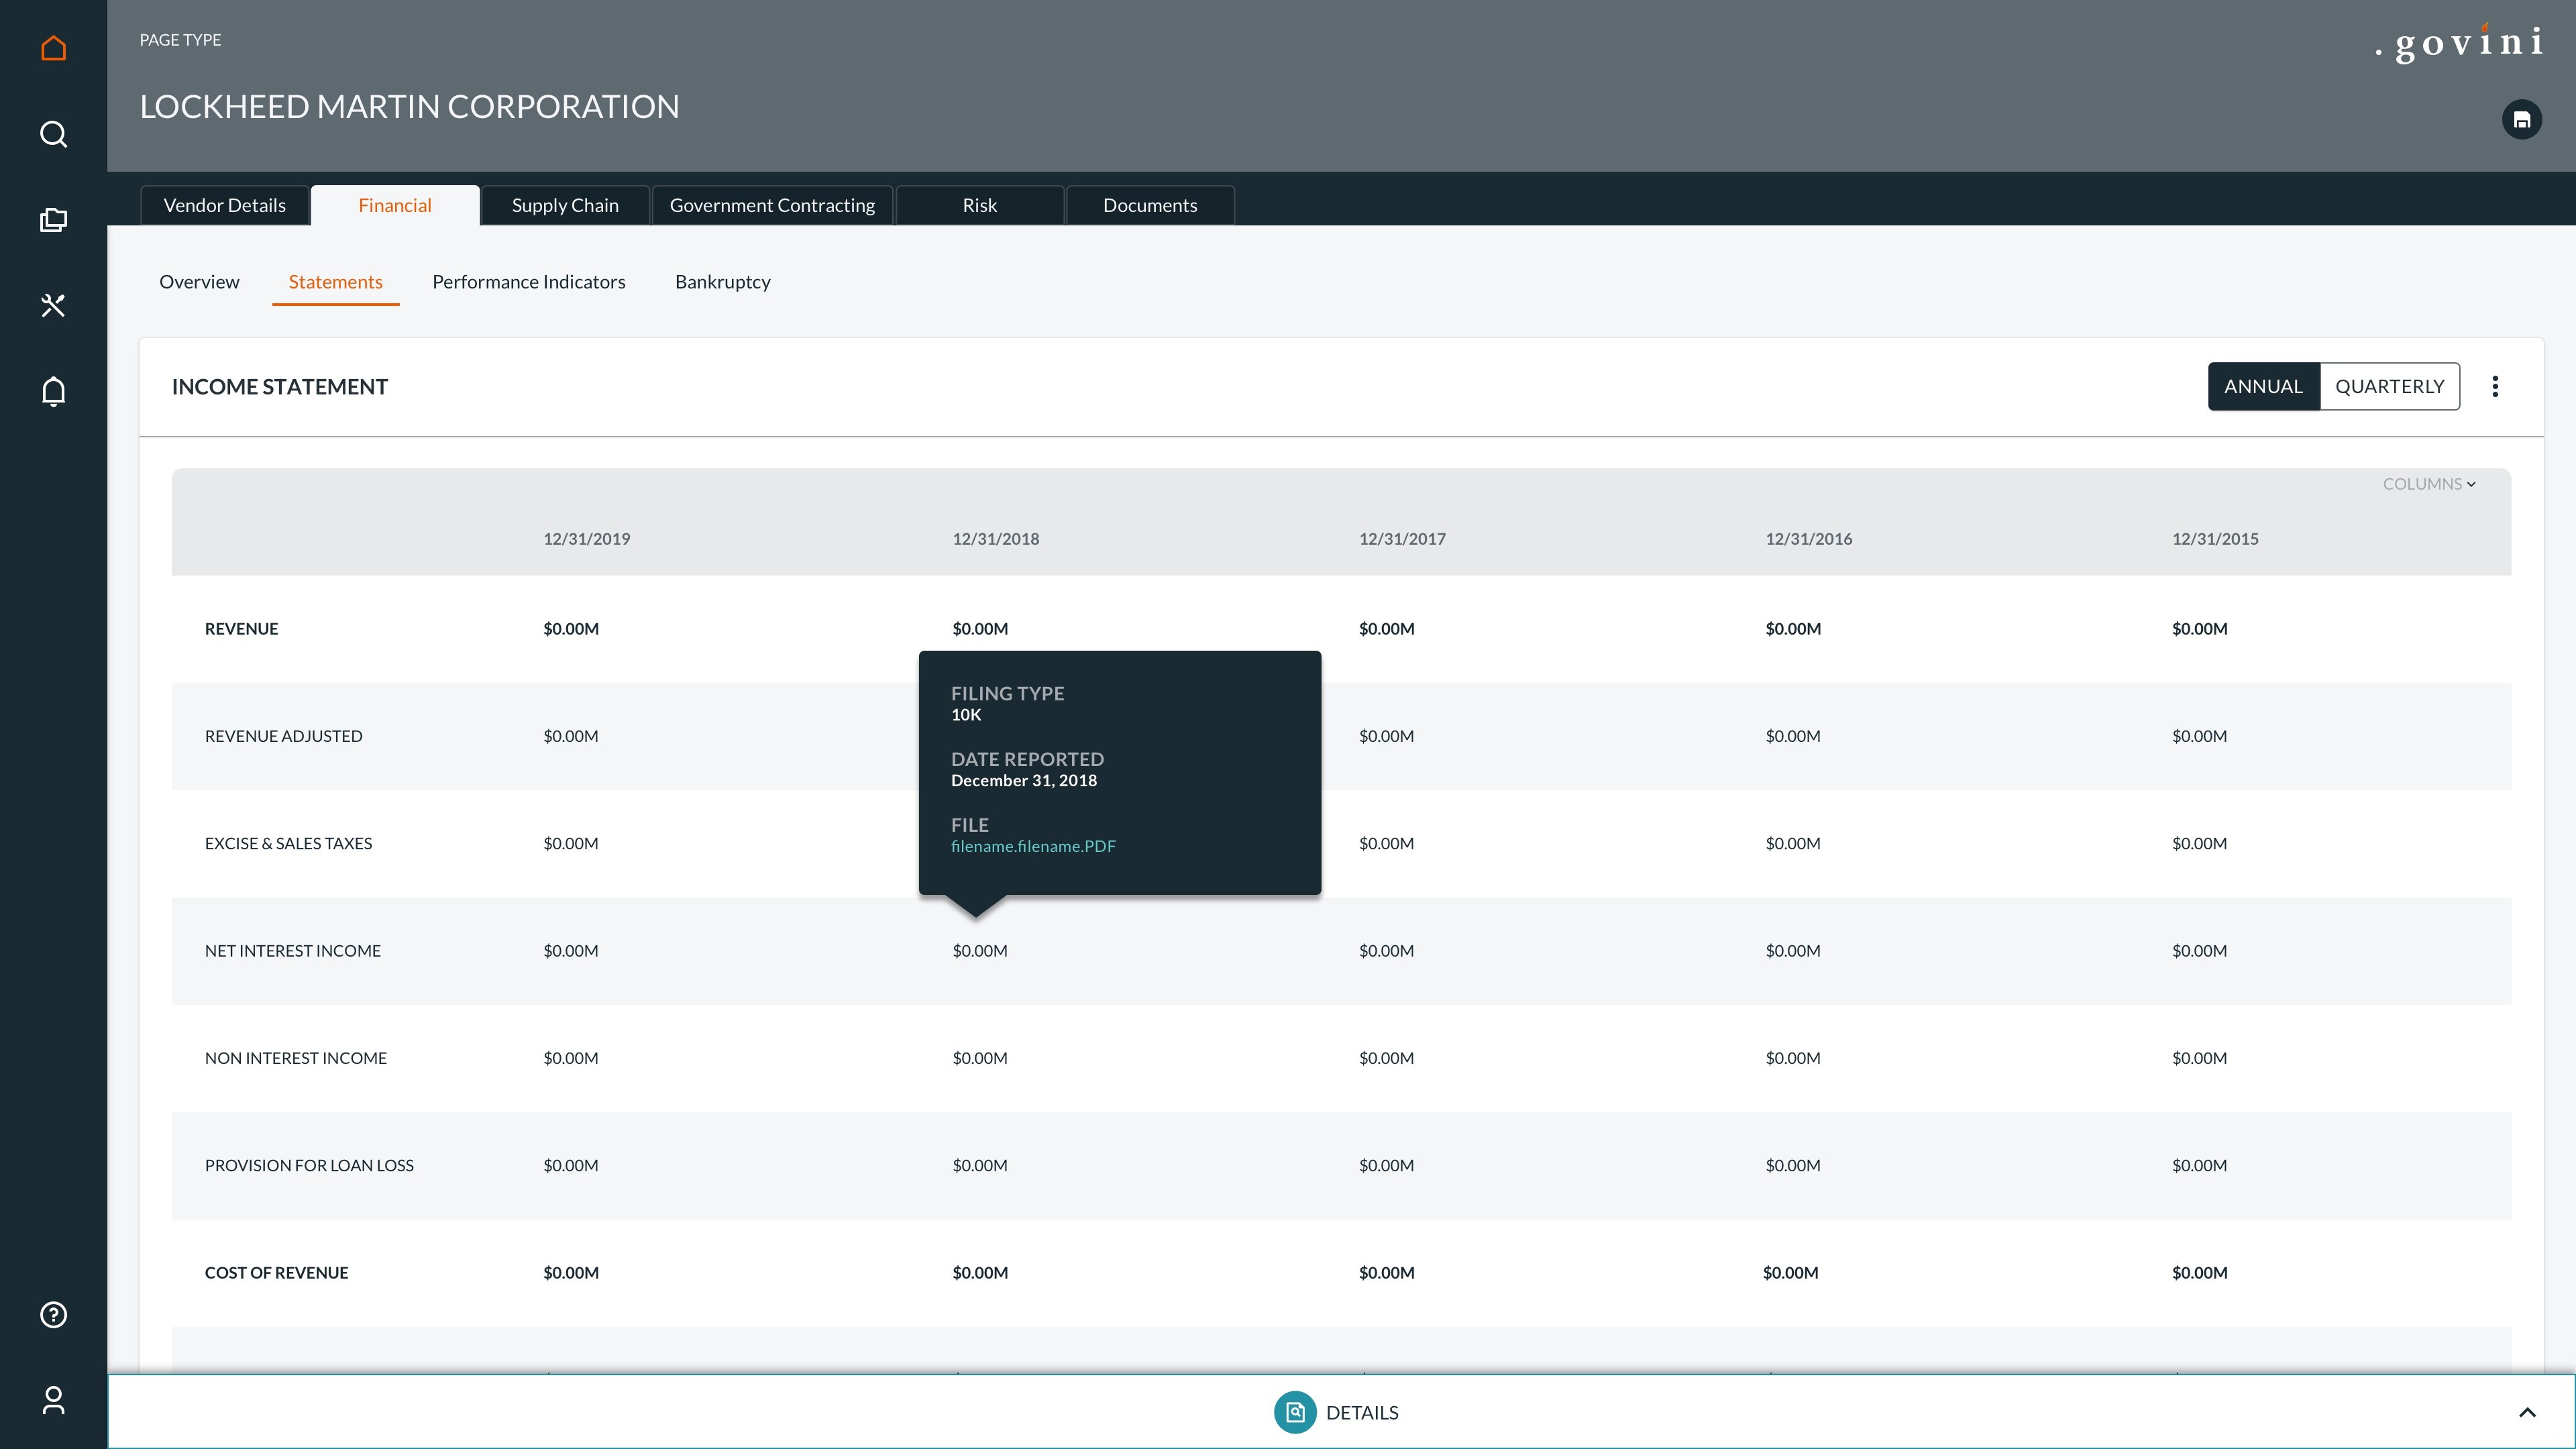The width and height of the screenshot is (2576, 1449).
Task: Click the 12/31/2015 column header
Action: pos(2215,538)
